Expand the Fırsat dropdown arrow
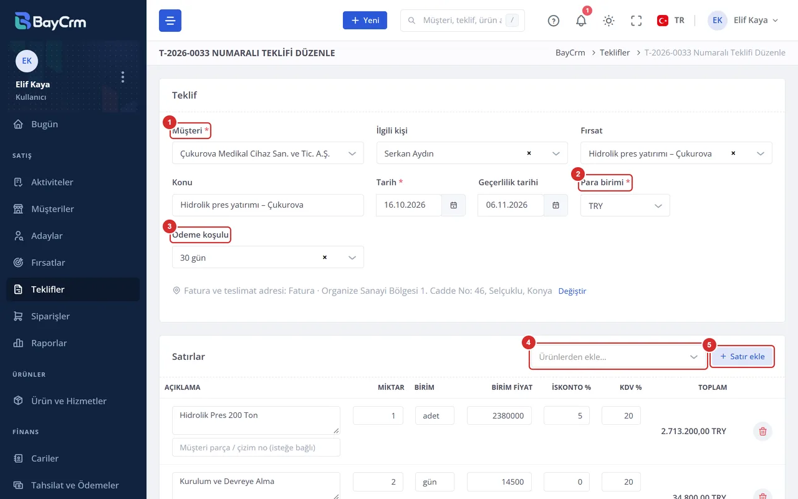 (761, 153)
